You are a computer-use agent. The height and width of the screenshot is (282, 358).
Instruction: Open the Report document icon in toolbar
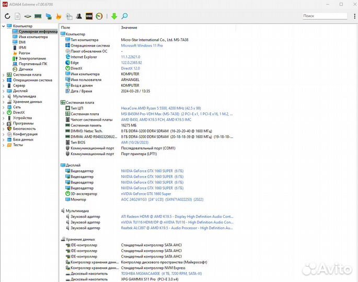tap(18, 16)
